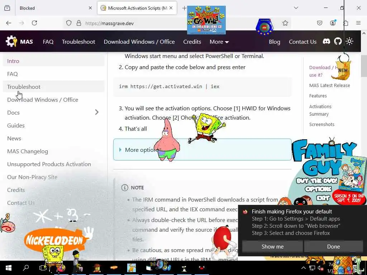Image resolution: width=367 pixels, height=275 pixels.
Task: Jump to Activations Summary section
Action: [x=320, y=110]
